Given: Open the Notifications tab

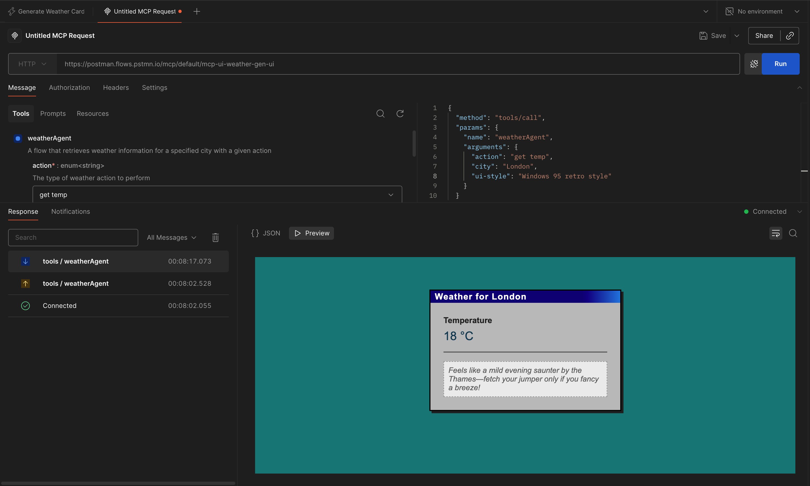Looking at the screenshot, I should 70,212.
